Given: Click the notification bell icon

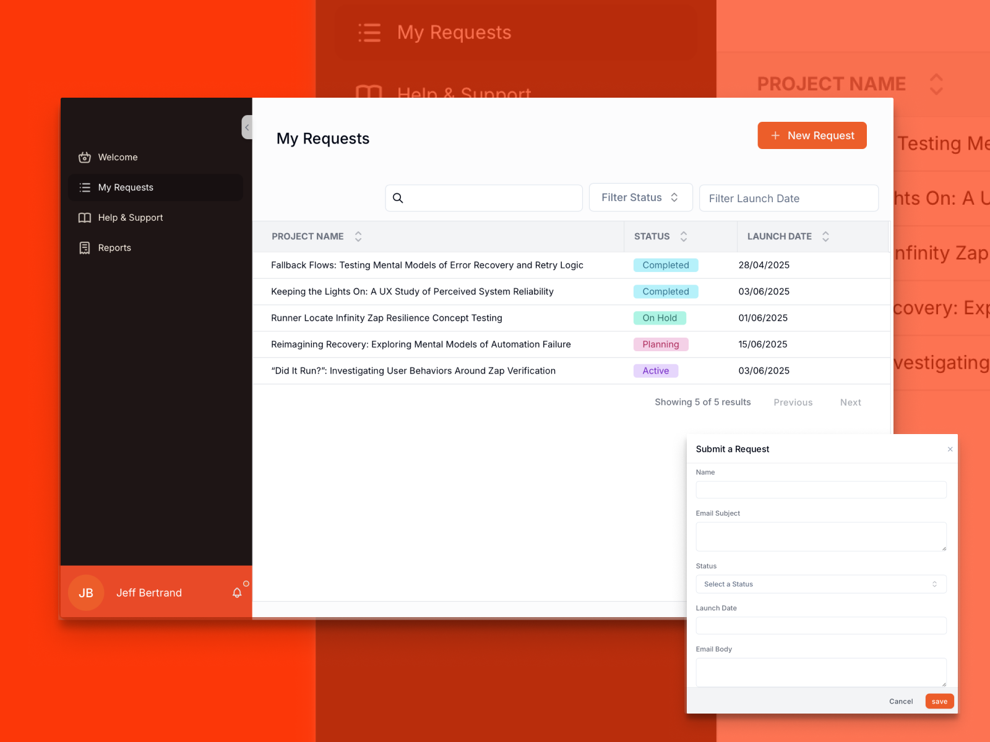Looking at the screenshot, I should pos(237,593).
